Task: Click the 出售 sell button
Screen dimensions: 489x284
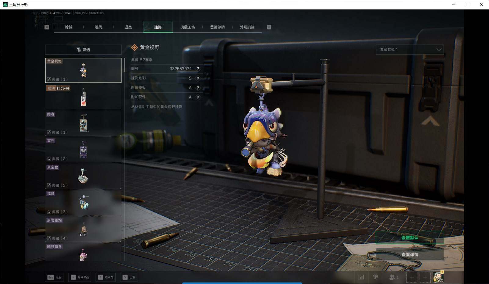Action: (129, 277)
